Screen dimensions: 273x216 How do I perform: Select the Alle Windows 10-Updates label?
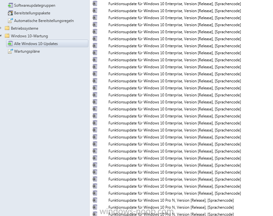pos(36,44)
